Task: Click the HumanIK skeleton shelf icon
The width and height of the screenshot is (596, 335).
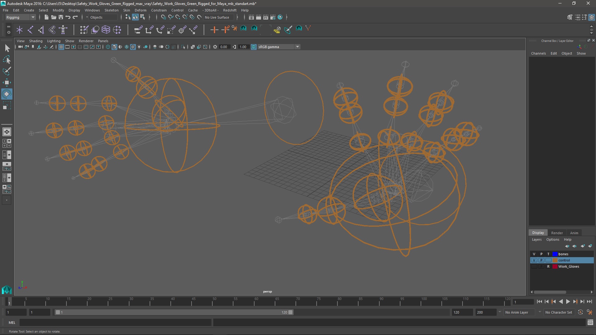Action: tap(63, 30)
